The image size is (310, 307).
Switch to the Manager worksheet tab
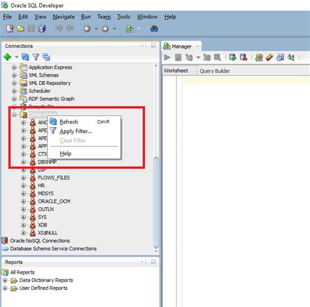[181, 46]
